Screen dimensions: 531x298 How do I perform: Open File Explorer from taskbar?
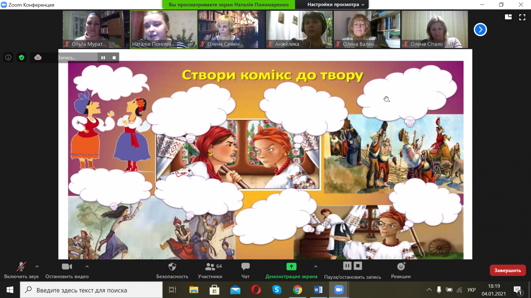click(x=194, y=290)
